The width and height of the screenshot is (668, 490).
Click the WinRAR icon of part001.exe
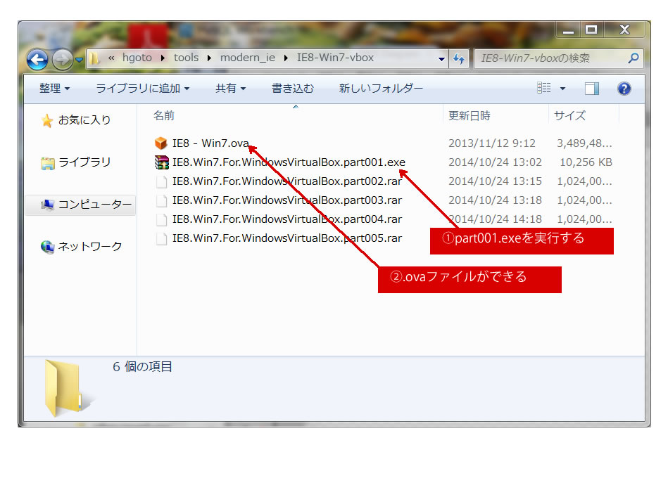click(161, 162)
